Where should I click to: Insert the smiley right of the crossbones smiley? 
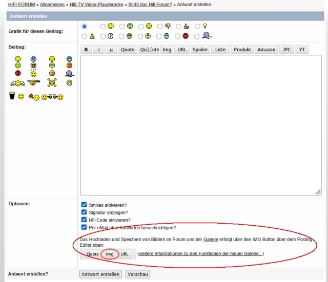[x=69, y=83]
